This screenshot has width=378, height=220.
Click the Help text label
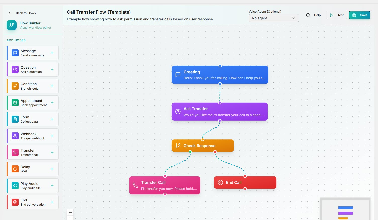tap(317, 15)
